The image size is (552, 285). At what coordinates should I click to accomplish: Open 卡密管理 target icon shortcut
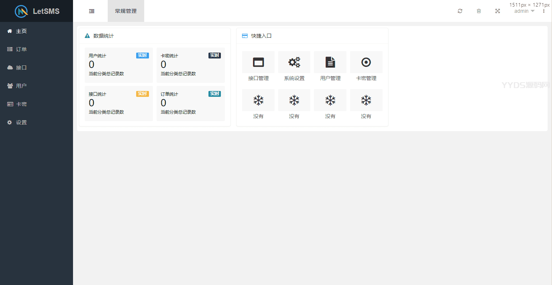click(366, 62)
